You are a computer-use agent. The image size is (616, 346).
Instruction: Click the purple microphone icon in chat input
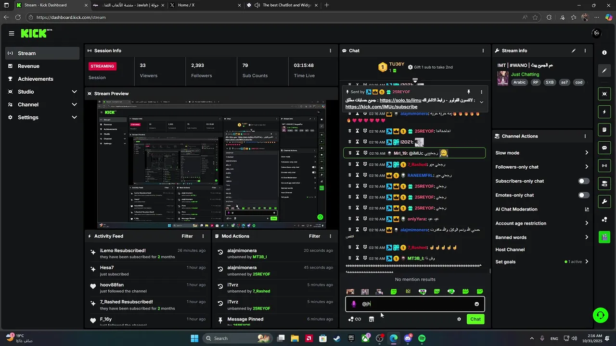tap(354, 304)
